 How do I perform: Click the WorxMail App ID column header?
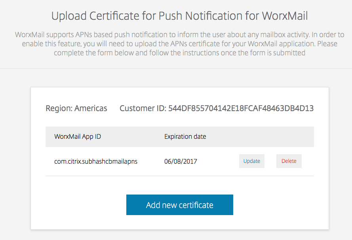78,137
